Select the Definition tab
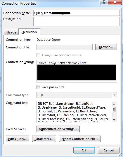The image size is (123, 157). tap(29, 32)
